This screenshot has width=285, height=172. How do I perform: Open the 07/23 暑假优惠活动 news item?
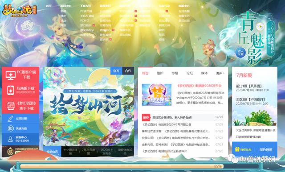point(183,131)
